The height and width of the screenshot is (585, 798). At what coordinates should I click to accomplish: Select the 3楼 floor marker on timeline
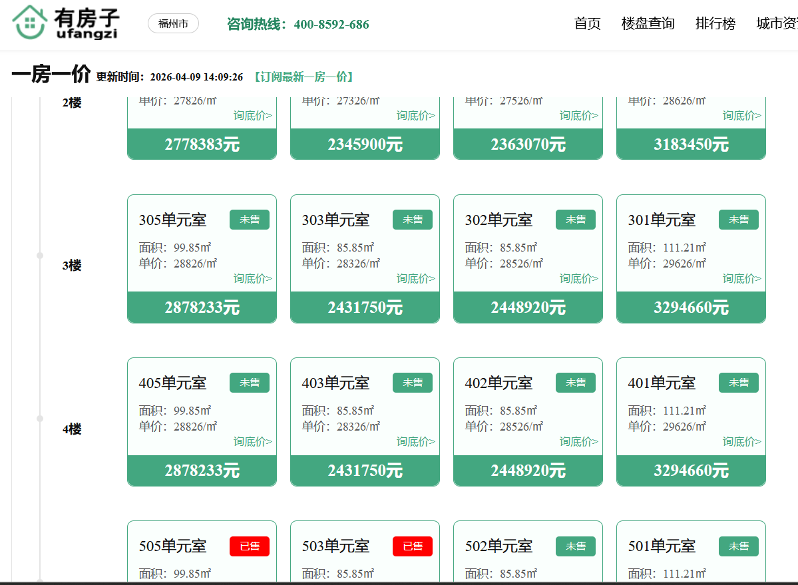pos(72,266)
